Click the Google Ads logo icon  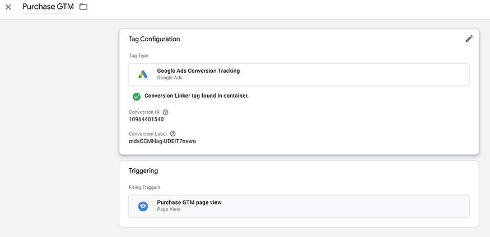click(143, 74)
